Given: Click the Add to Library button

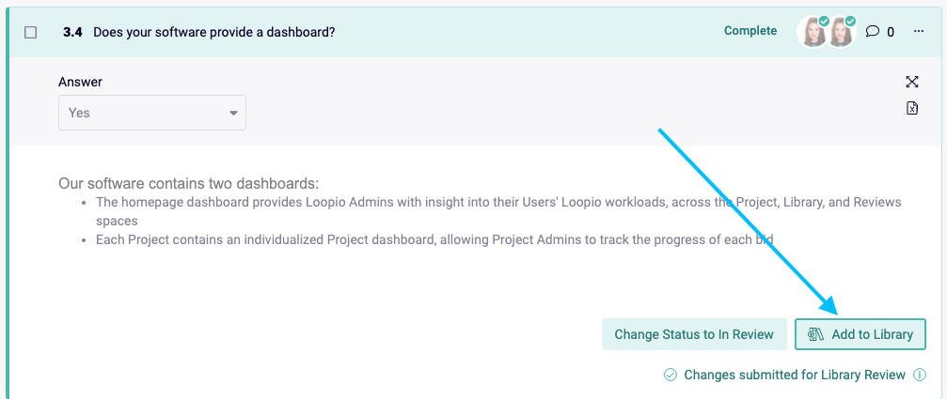Looking at the screenshot, I should pos(860,334).
